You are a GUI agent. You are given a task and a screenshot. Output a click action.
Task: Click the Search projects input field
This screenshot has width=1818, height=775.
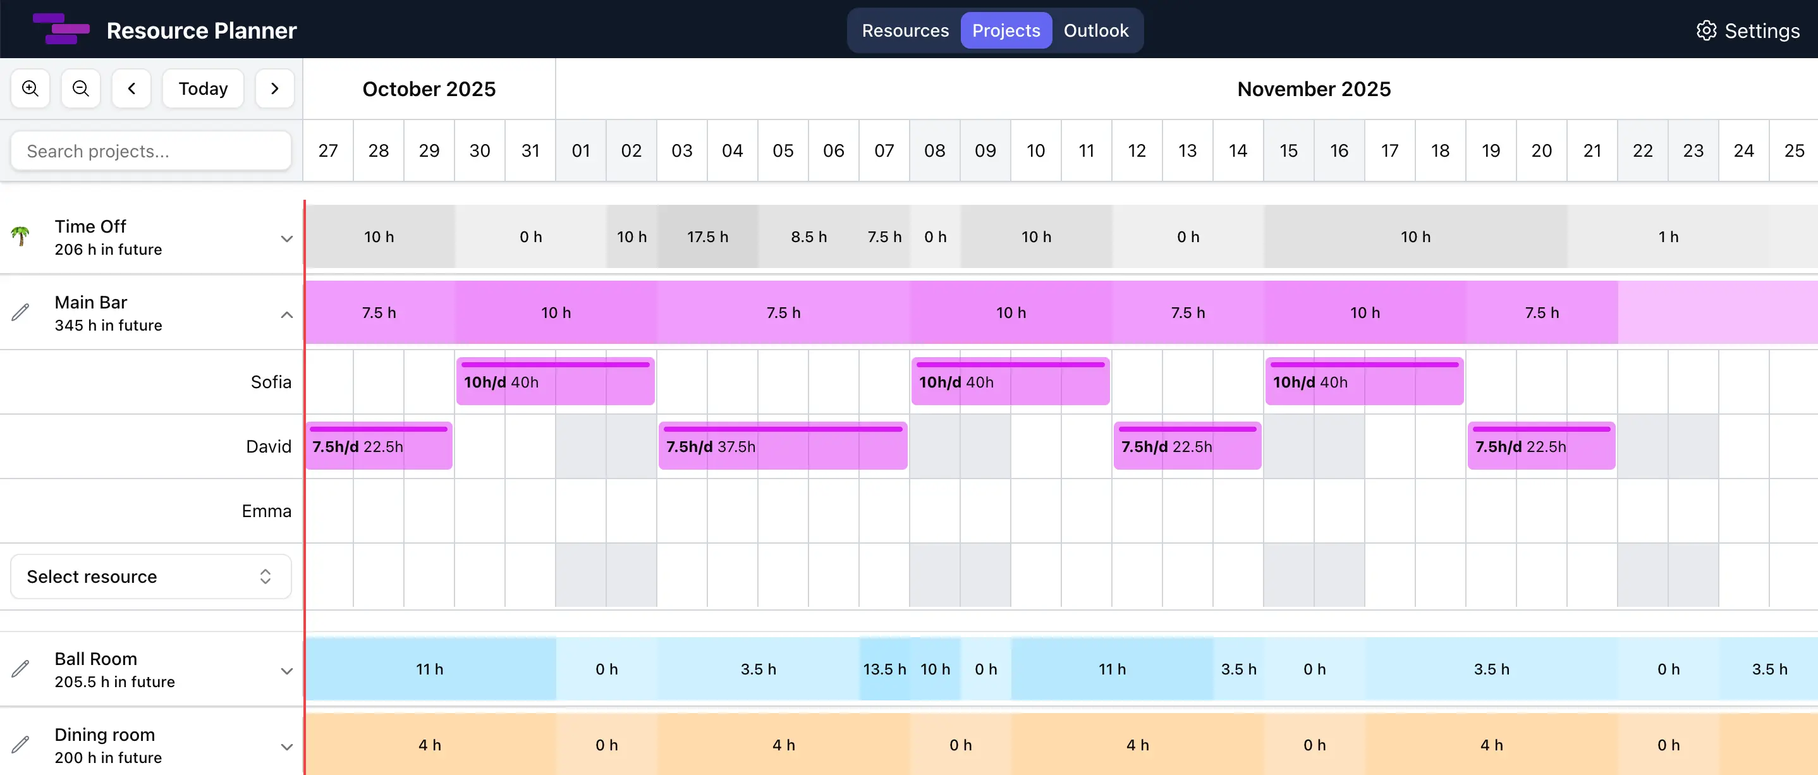[x=151, y=150]
